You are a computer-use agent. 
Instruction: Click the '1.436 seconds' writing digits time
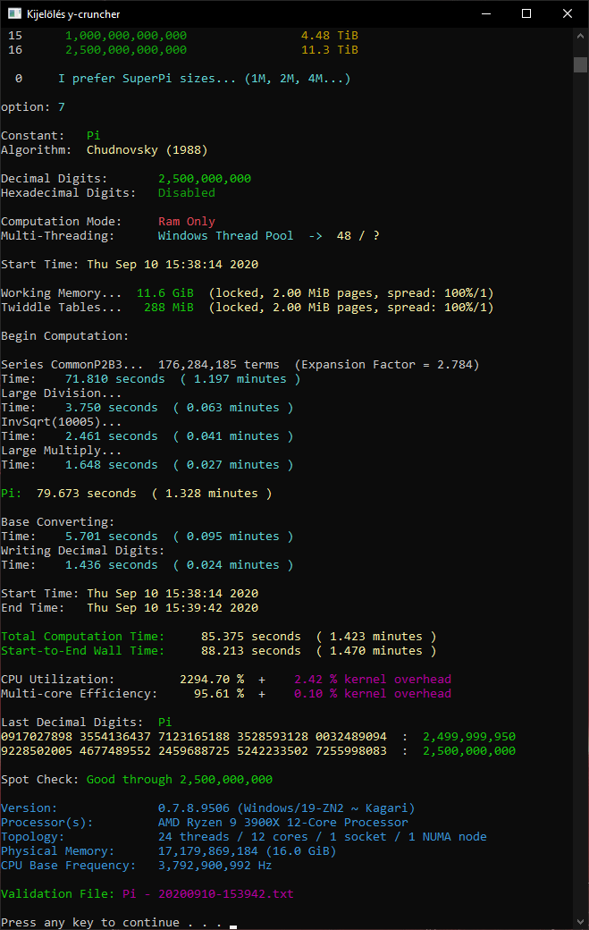tap(112, 564)
